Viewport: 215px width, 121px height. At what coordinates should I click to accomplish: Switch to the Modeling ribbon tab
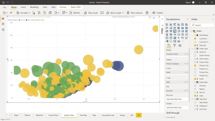[x=34, y=7]
